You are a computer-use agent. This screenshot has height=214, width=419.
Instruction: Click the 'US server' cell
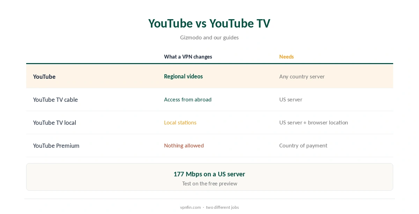291,99
